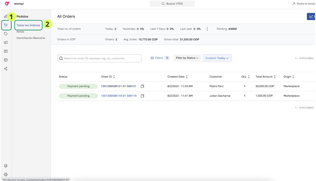Viewport: 316px width, 181px height.
Task: Select the megaphone Marketing icon
Action: (x=6, y=42)
